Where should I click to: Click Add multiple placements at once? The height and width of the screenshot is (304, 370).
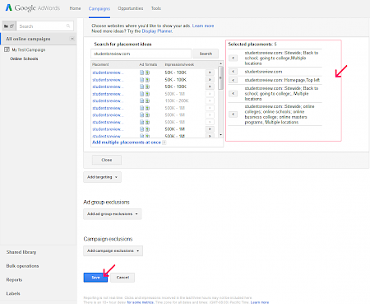tap(127, 143)
